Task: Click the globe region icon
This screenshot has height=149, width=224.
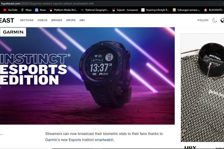Action: click(222, 20)
